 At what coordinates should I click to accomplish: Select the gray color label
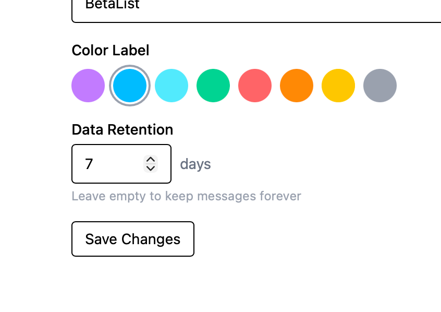pos(380,86)
